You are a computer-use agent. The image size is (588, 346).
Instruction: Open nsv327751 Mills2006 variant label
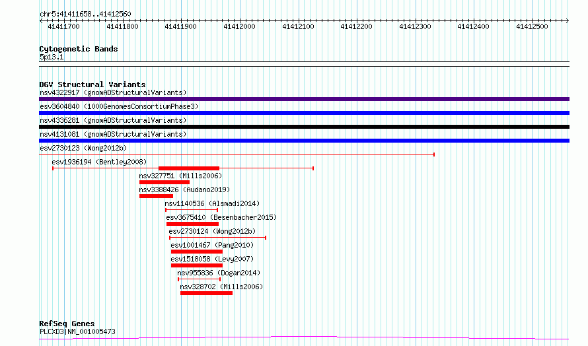coord(180,176)
